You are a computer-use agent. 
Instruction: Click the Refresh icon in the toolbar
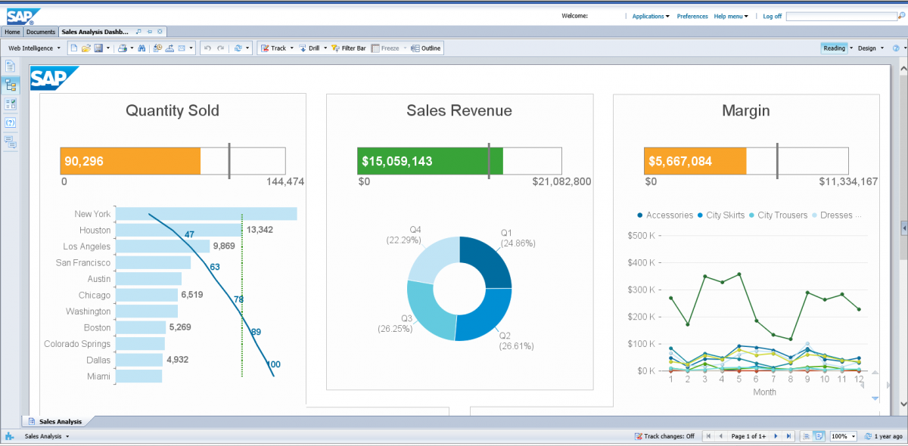(238, 48)
